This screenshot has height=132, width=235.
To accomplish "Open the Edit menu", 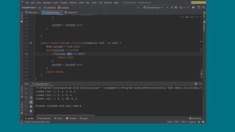I will 33,3.
